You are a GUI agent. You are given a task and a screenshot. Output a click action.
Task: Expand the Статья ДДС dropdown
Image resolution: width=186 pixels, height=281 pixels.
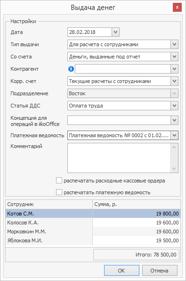pos(174,106)
